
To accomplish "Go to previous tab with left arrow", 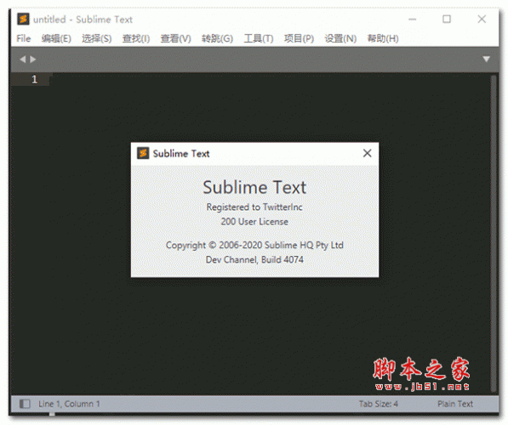I will pyautogui.click(x=22, y=59).
